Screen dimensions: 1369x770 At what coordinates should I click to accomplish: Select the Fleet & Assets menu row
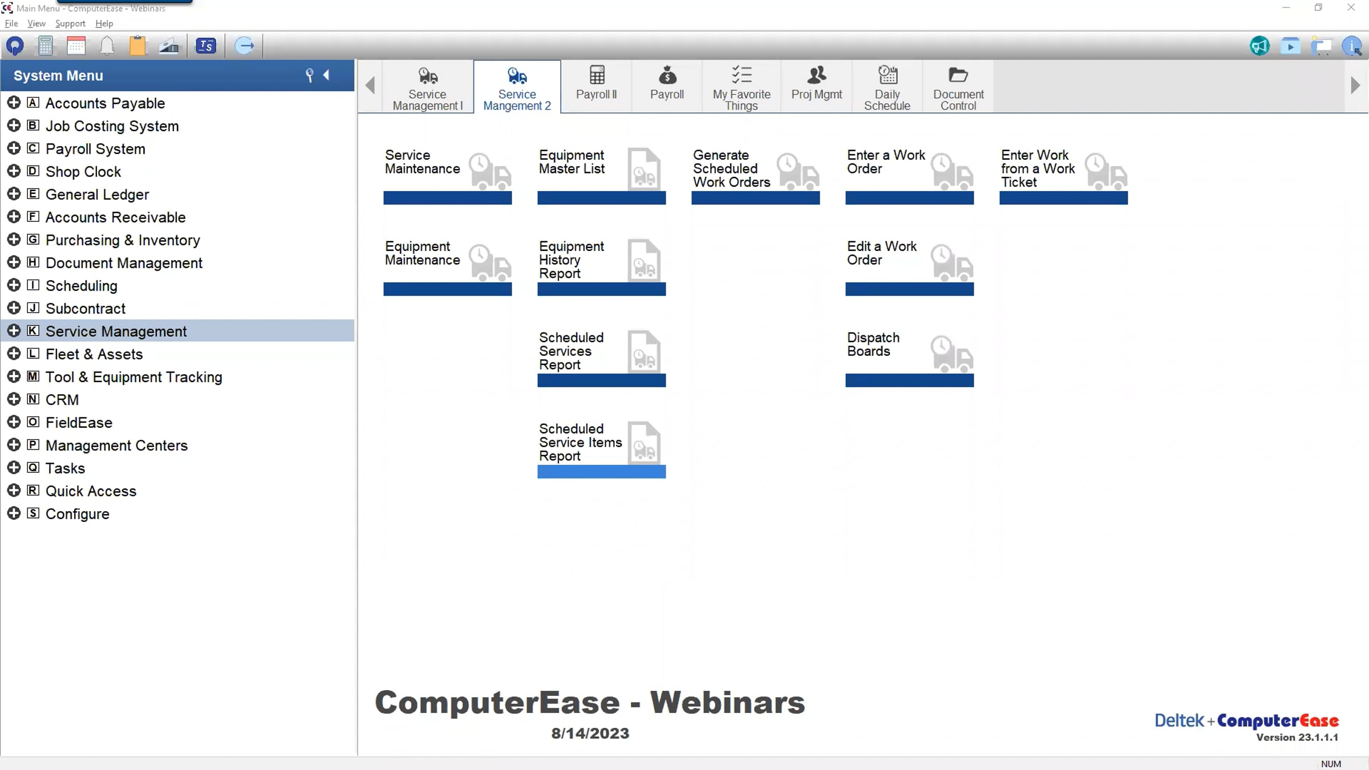tap(177, 354)
